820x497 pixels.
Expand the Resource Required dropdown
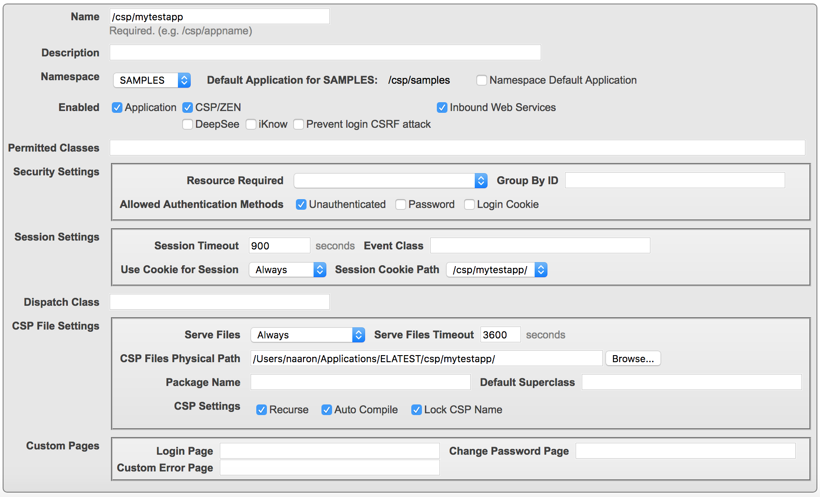390,181
